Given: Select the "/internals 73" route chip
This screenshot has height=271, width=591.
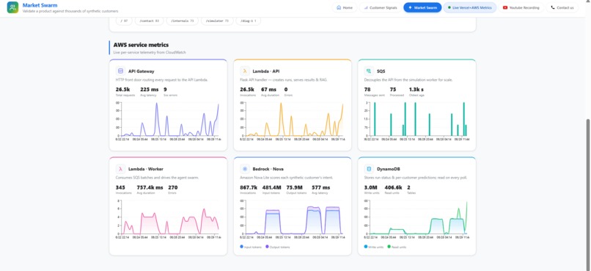Looking at the screenshot, I should point(183,21).
